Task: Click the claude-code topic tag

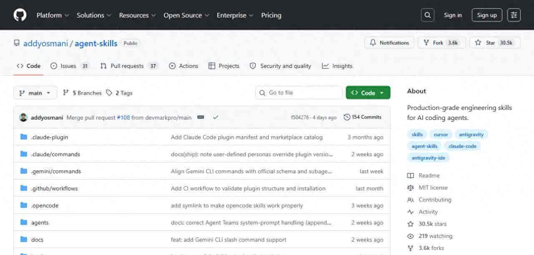Action: [462, 146]
